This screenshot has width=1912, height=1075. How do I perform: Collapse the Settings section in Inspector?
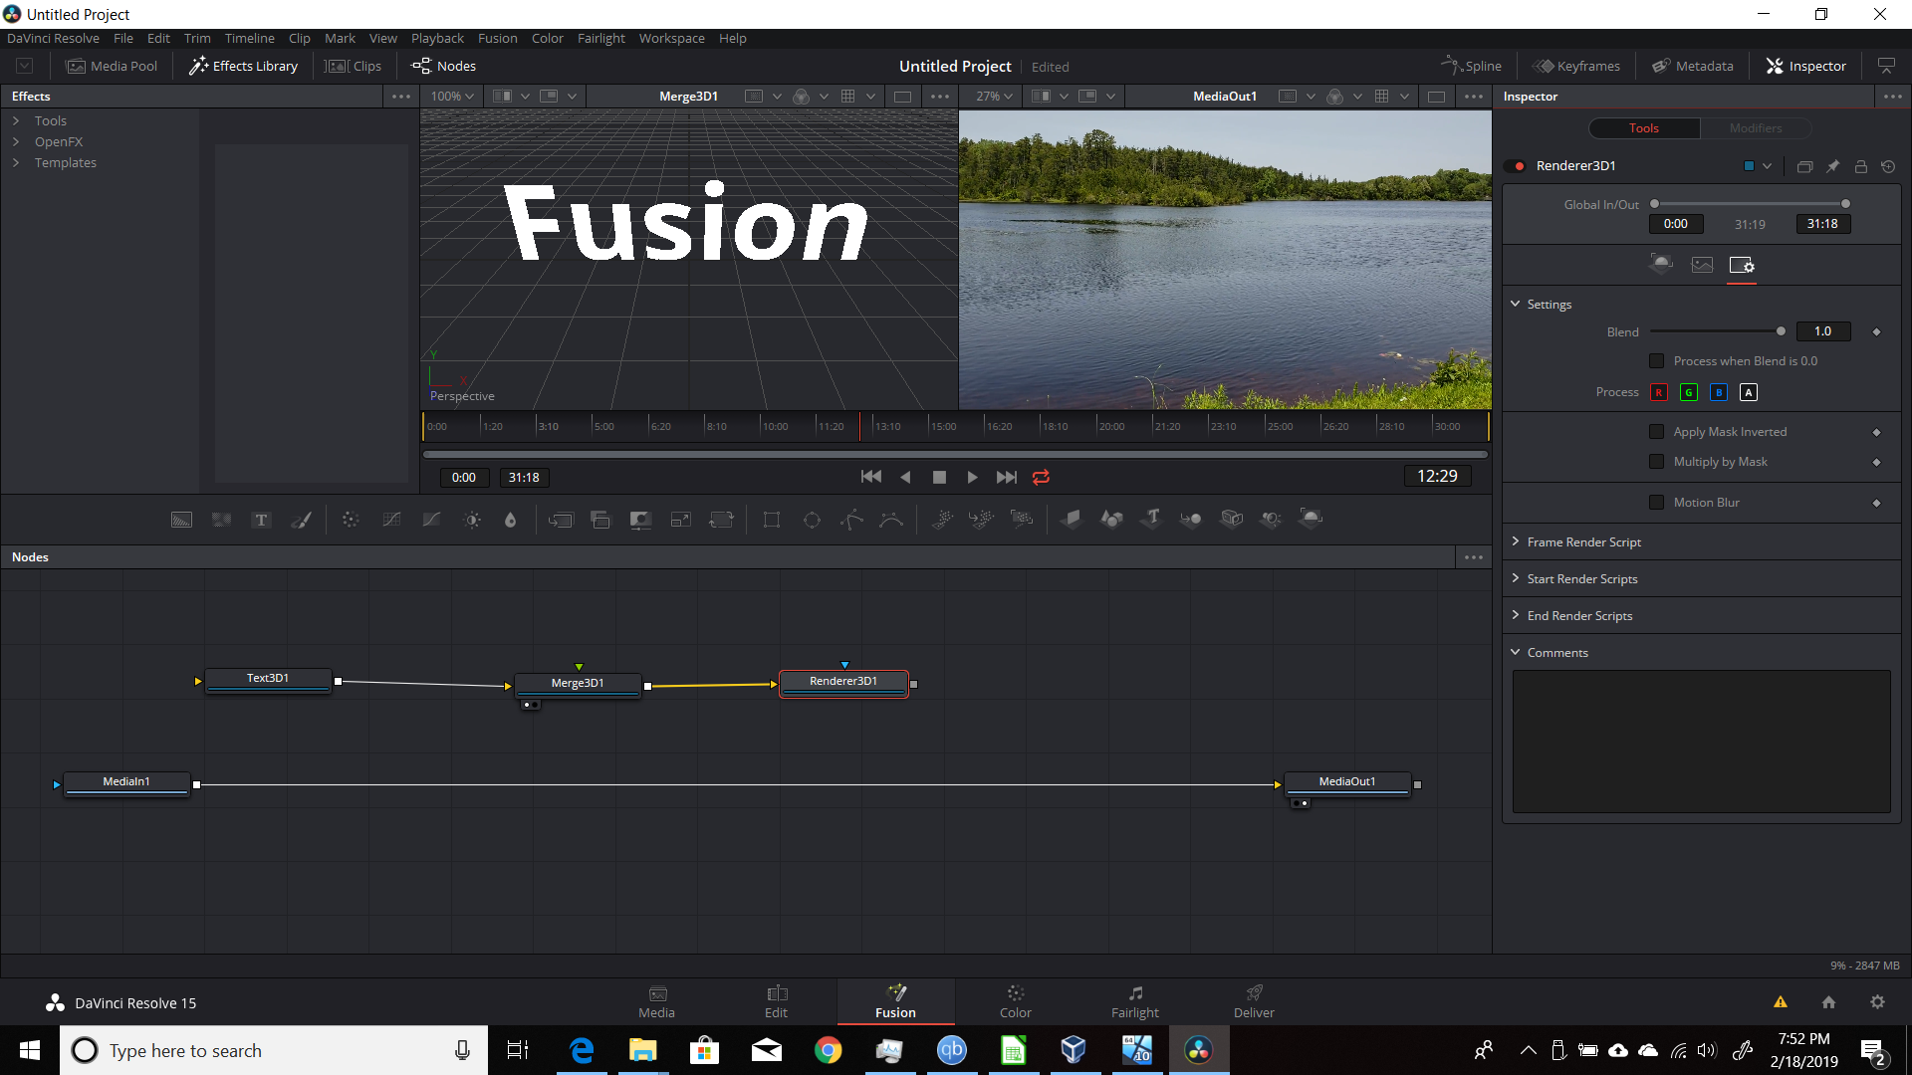pyautogui.click(x=1516, y=304)
